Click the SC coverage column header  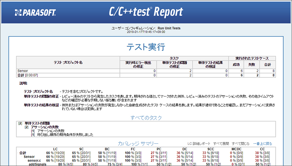coord(81,149)
